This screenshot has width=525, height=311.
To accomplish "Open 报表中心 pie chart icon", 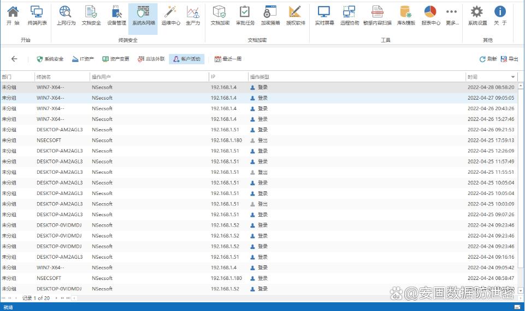I will 430,15.
